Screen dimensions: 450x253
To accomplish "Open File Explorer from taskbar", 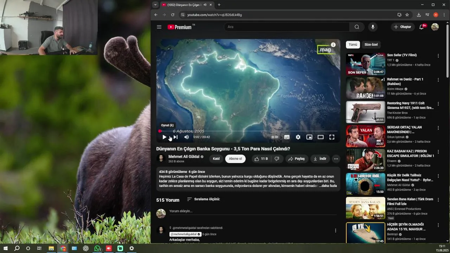I will click(51, 248).
